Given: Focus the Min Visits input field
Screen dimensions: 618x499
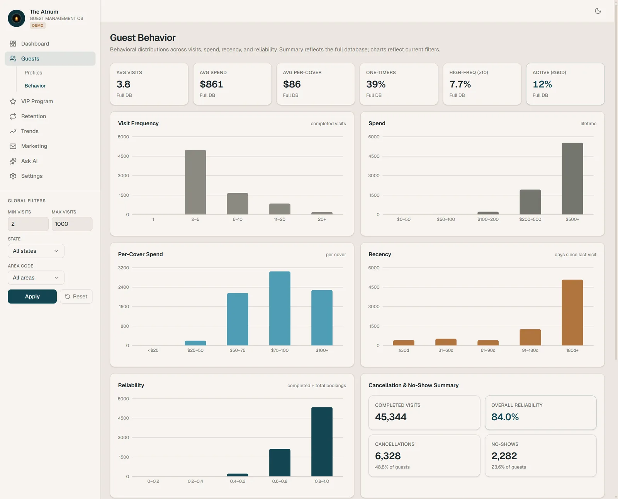Looking at the screenshot, I should tap(28, 224).
